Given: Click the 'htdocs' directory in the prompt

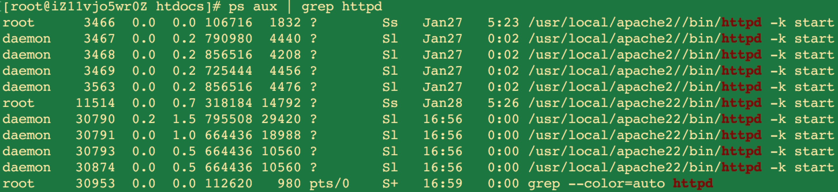Looking at the screenshot, I should pyautogui.click(x=180, y=7).
